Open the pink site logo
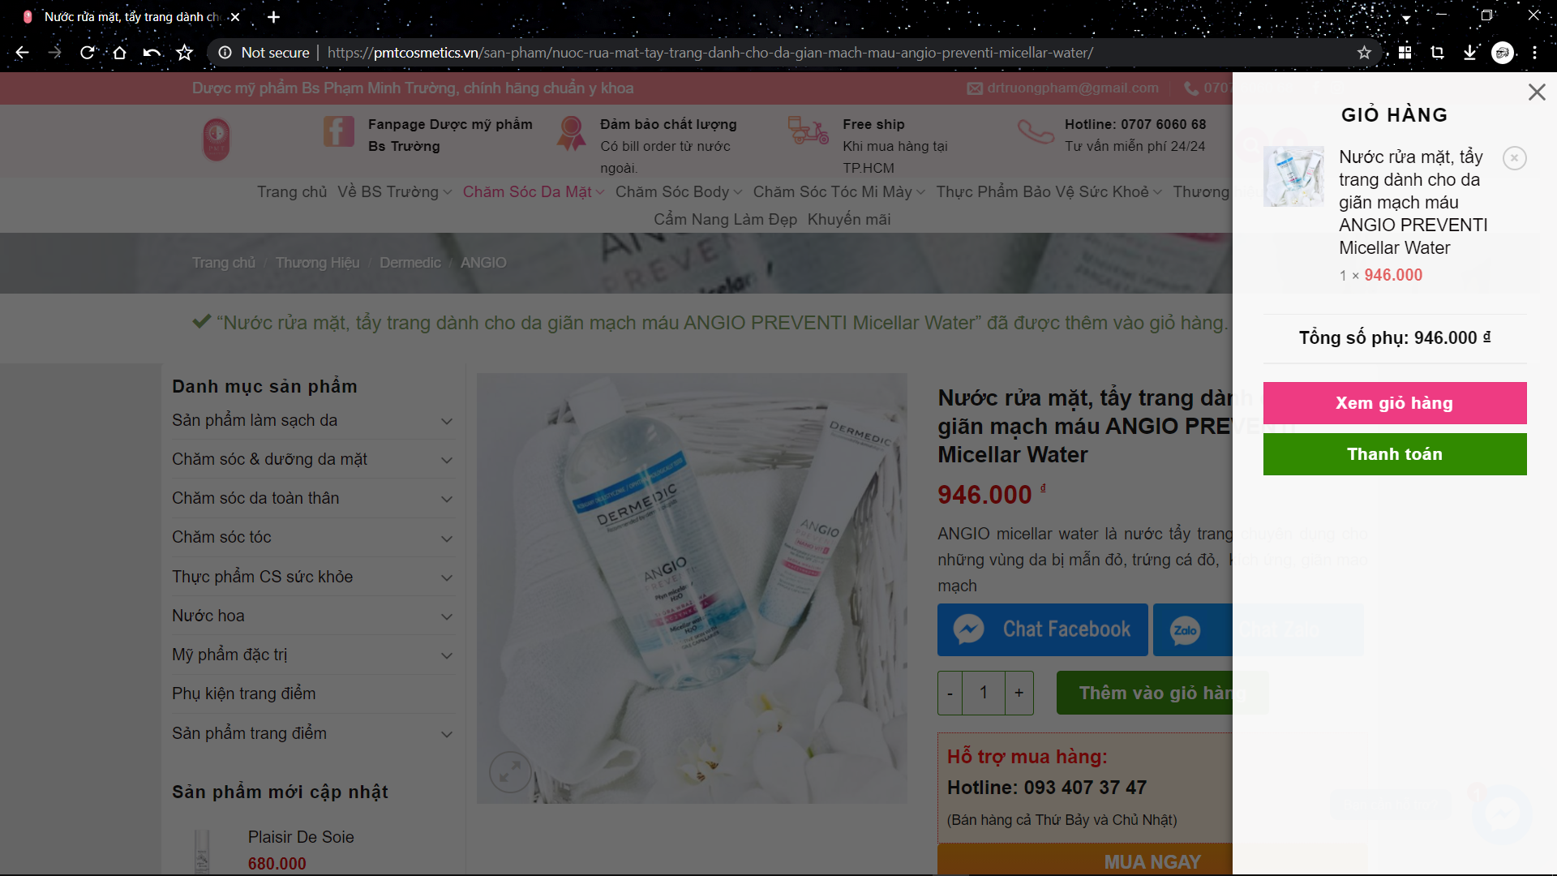Image resolution: width=1557 pixels, height=876 pixels. coord(216,140)
